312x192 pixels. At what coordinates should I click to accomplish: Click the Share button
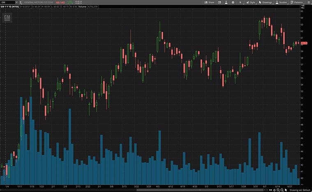tap(210, 2)
